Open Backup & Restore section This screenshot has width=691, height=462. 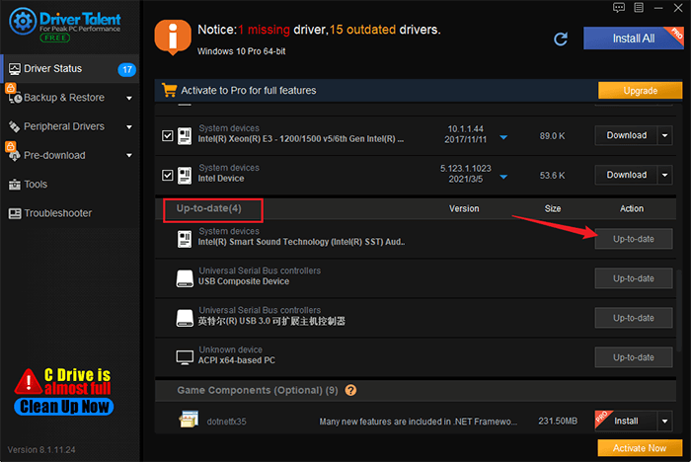pyautogui.click(x=70, y=98)
